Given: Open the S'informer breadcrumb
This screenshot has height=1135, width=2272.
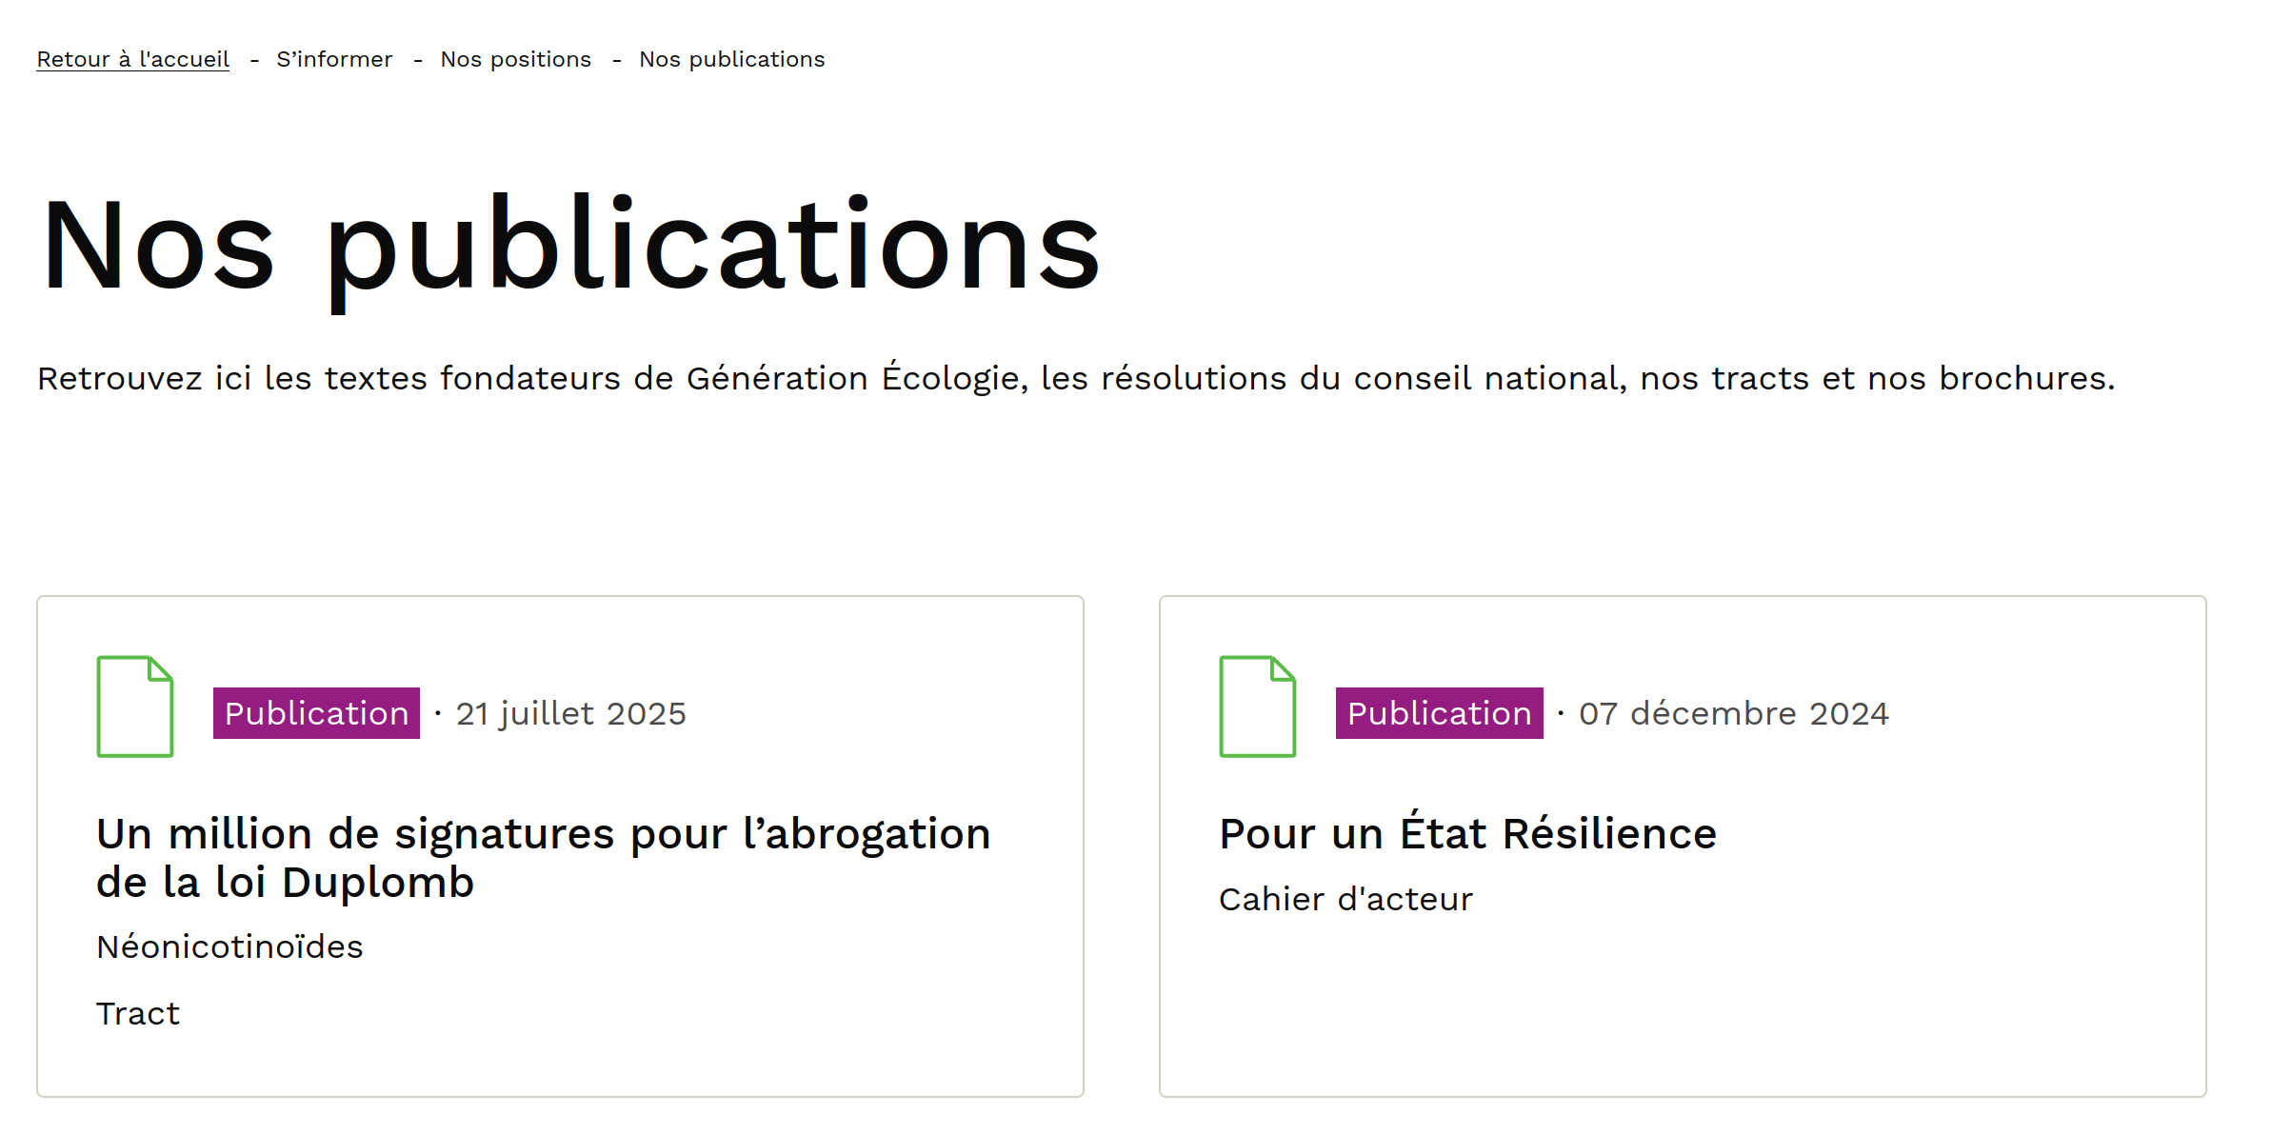Looking at the screenshot, I should point(334,59).
